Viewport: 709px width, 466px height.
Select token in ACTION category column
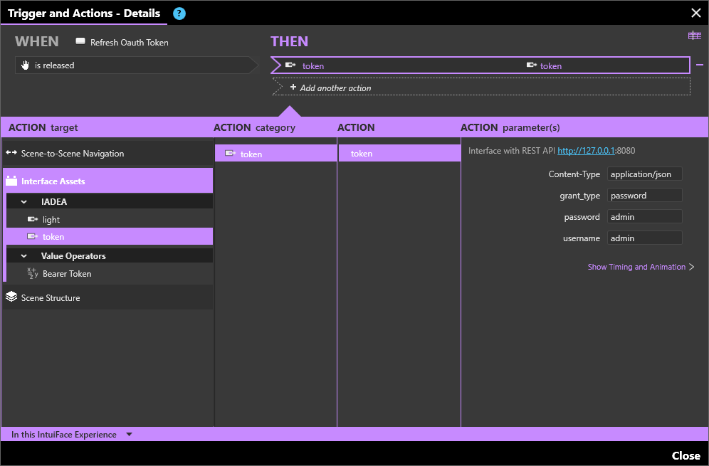(x=275, y=154)
